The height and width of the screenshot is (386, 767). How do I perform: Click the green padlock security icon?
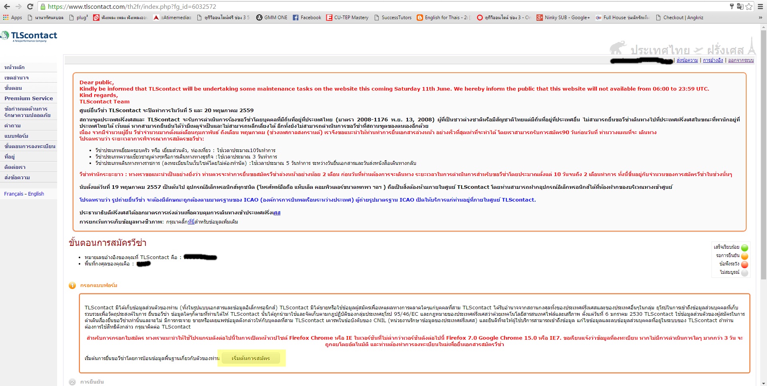(43, 7)
